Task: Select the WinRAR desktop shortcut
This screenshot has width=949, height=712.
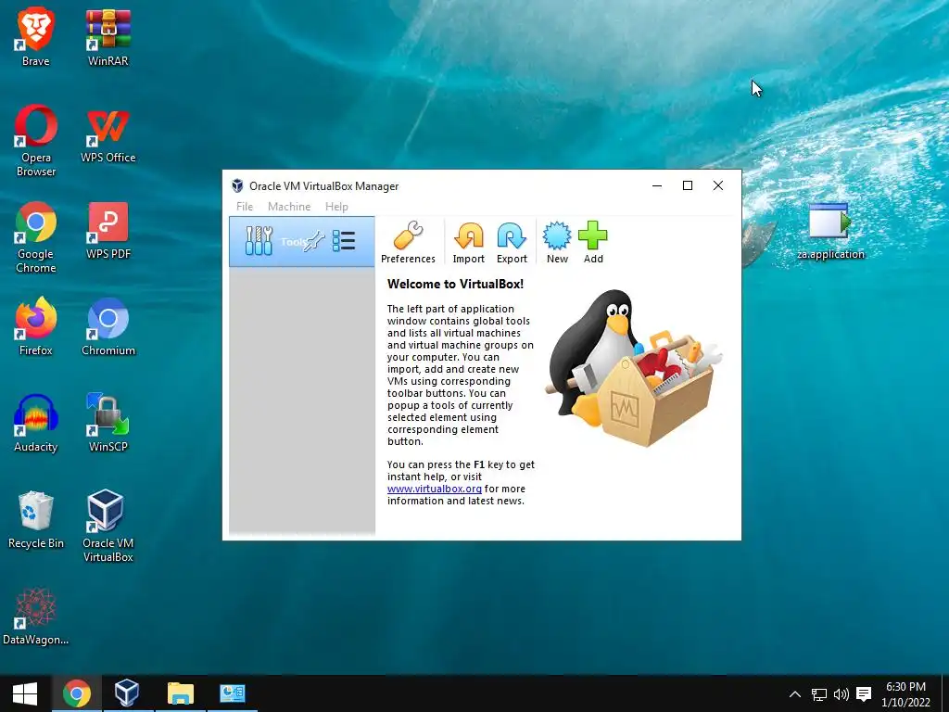Action: 108,37
